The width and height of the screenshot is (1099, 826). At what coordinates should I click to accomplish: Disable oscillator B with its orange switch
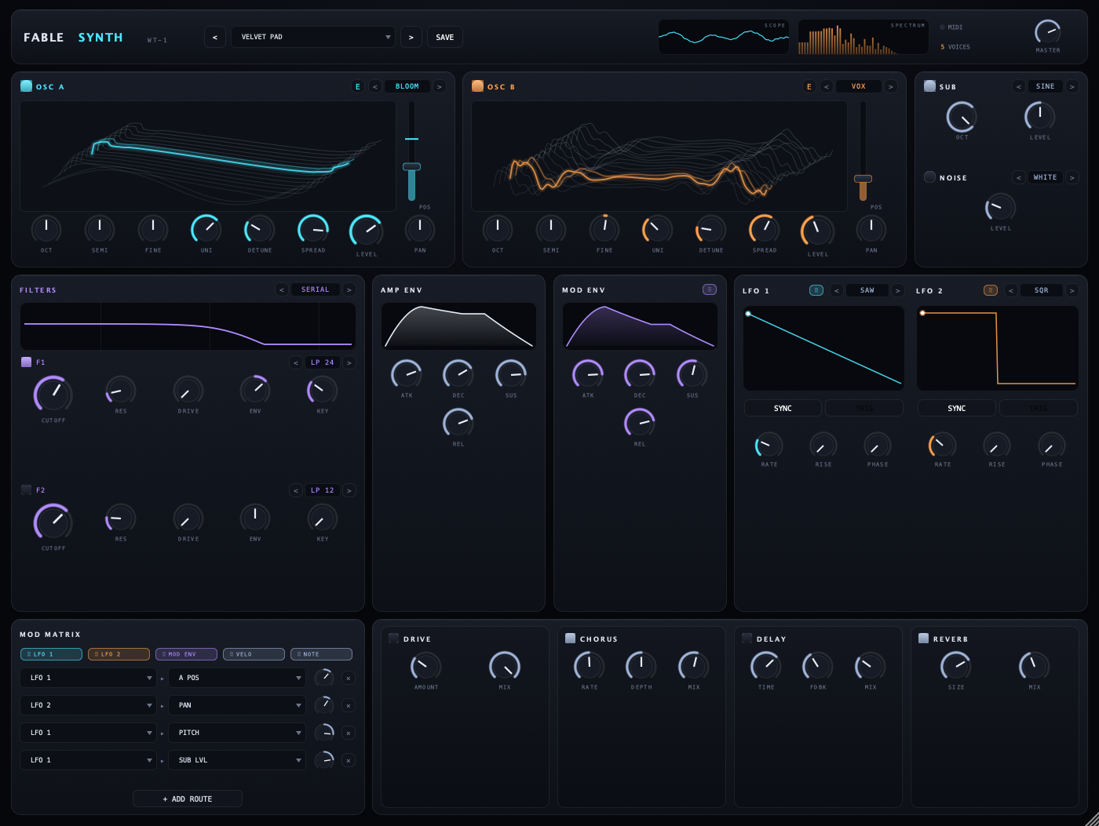477,86
